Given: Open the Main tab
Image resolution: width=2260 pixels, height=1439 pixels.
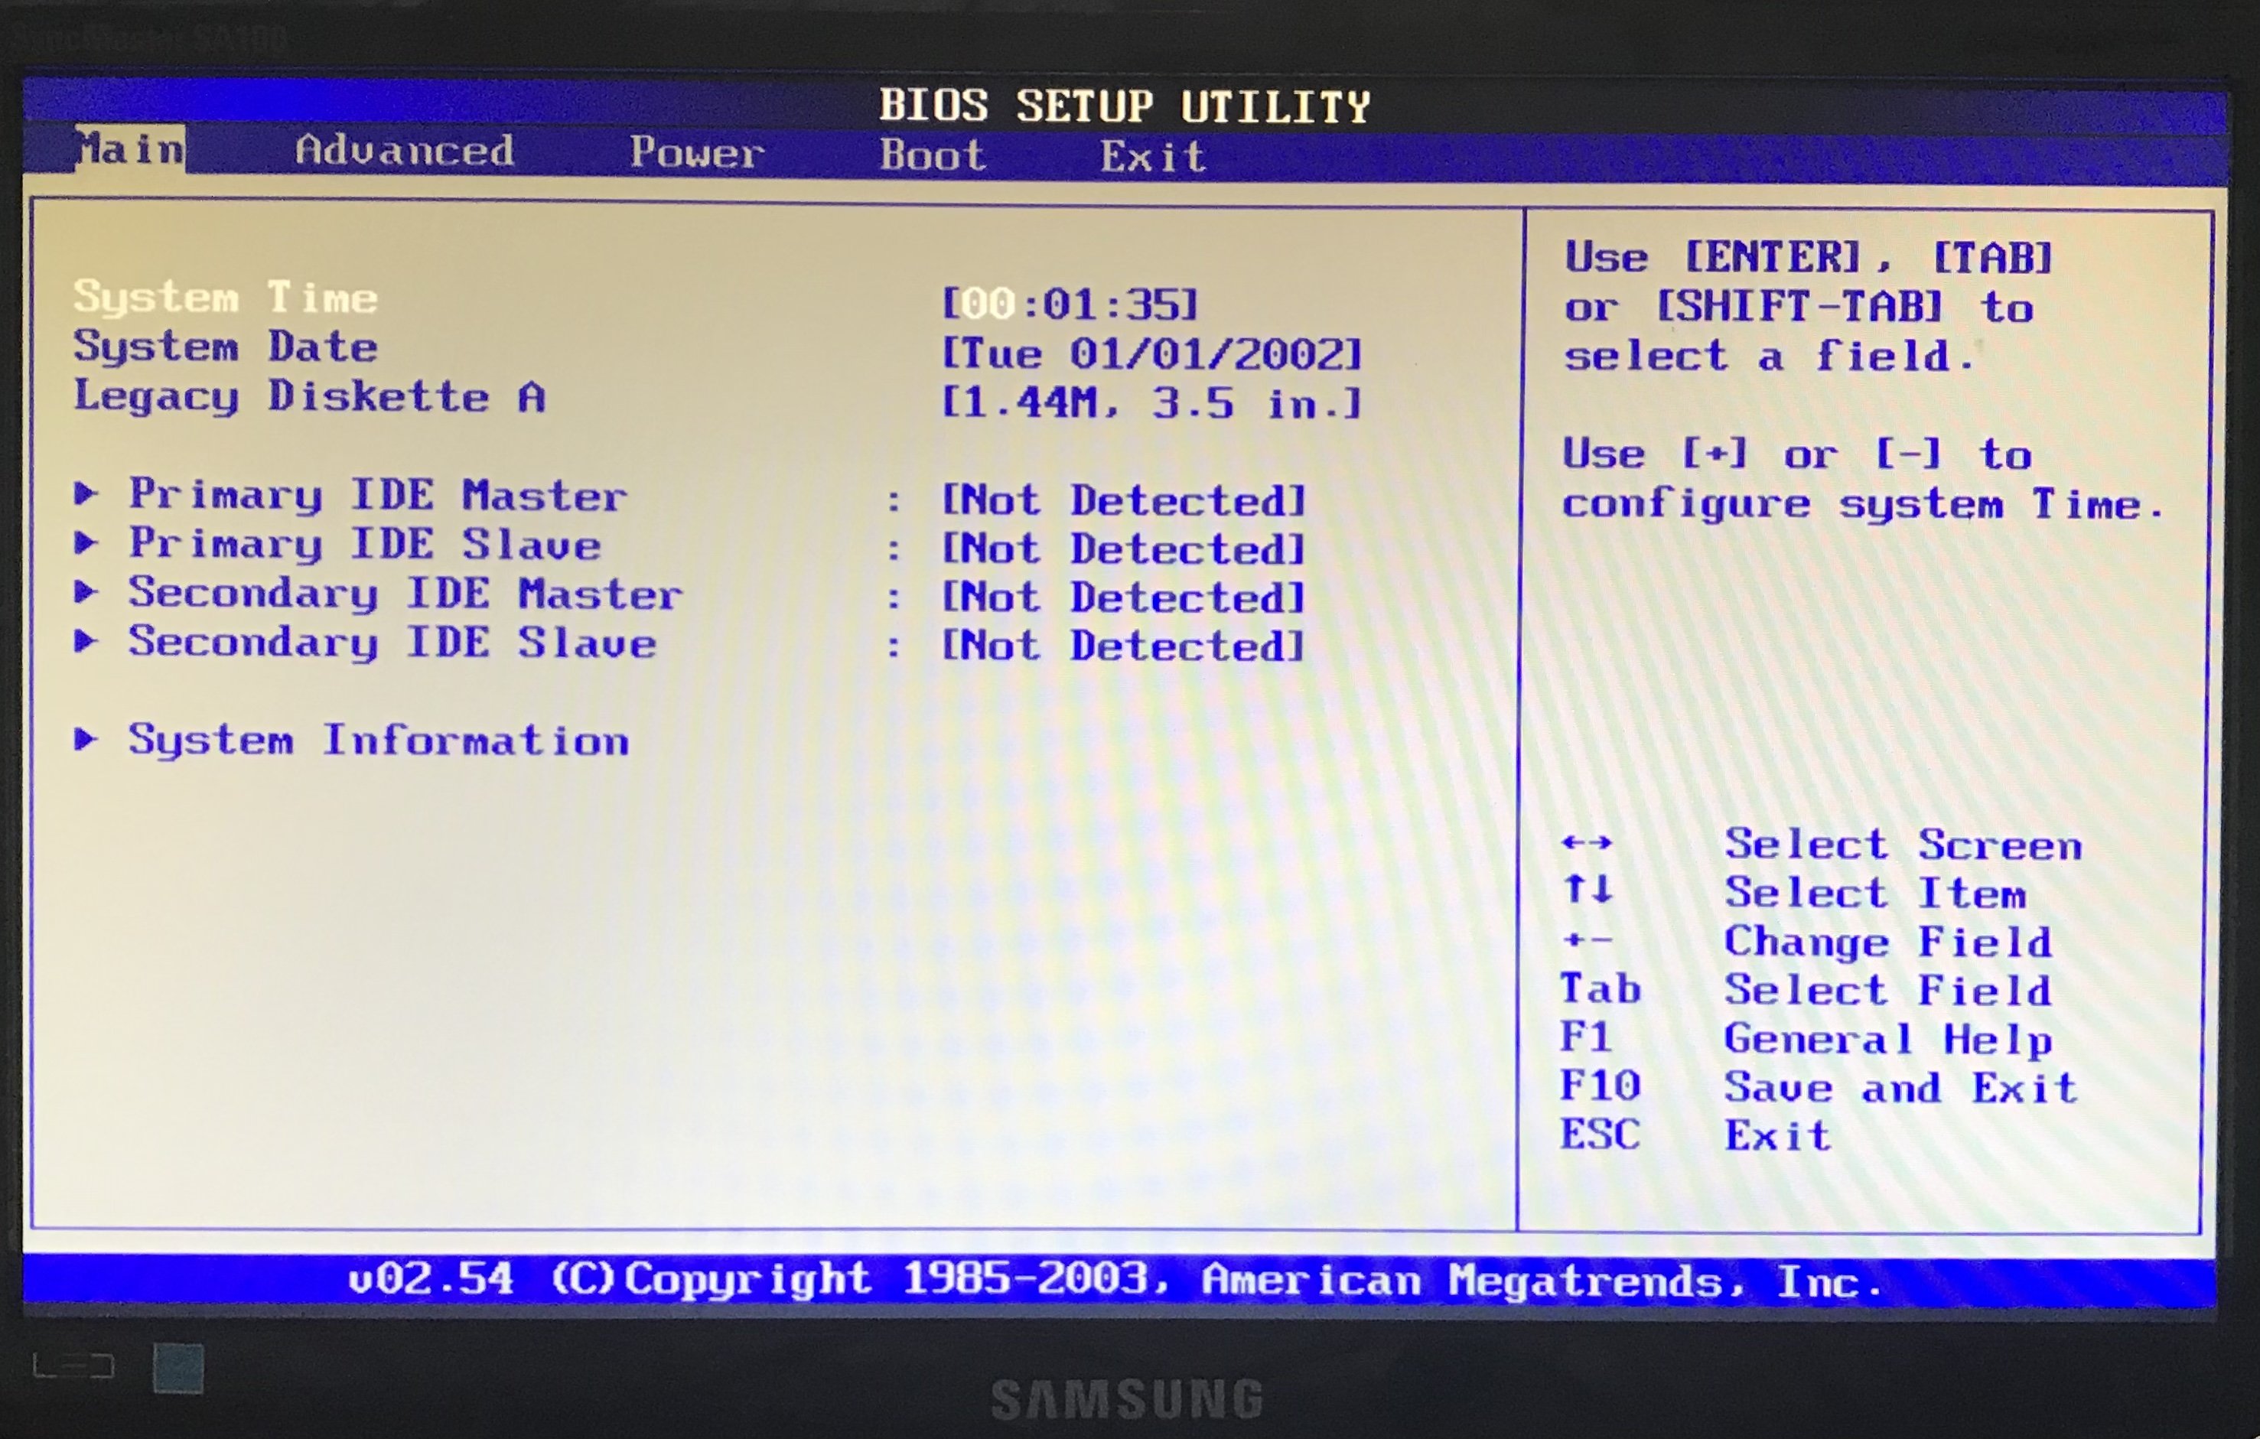Looking at the screenshot, I should click(129, 150).
